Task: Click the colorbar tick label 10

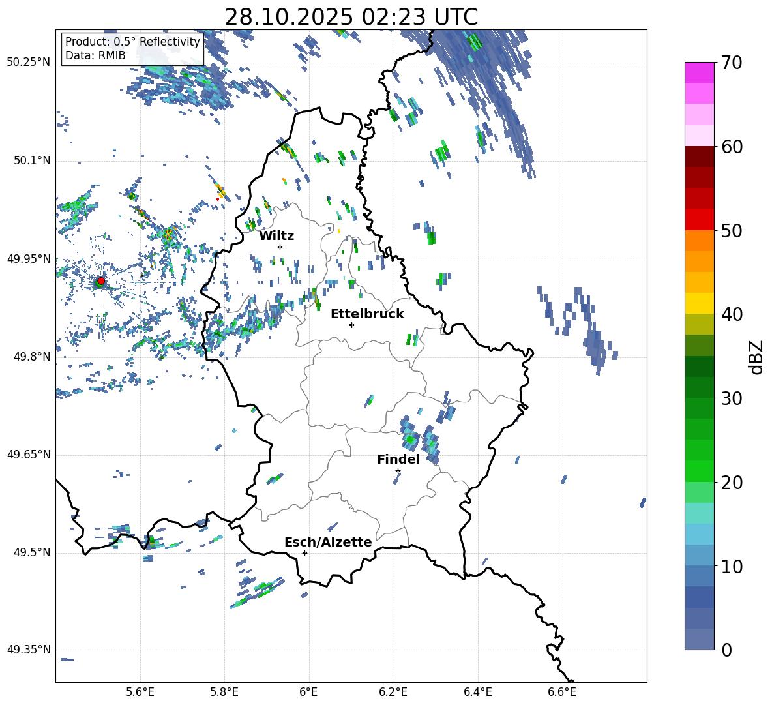Action: [731, 566]
